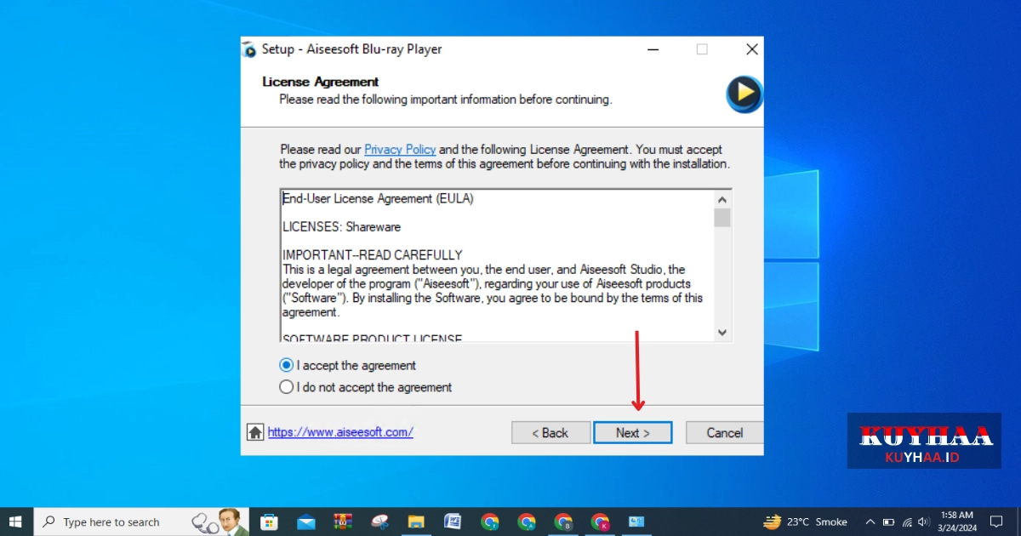1021x536 pixels.
Task: Select "I do not accept the agreement"
Action: pos(287,387)
